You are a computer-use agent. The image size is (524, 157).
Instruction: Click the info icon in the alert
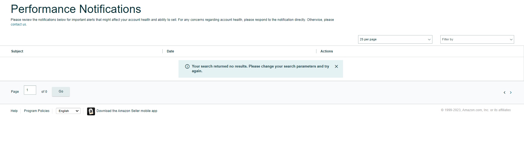click(187, 66)
